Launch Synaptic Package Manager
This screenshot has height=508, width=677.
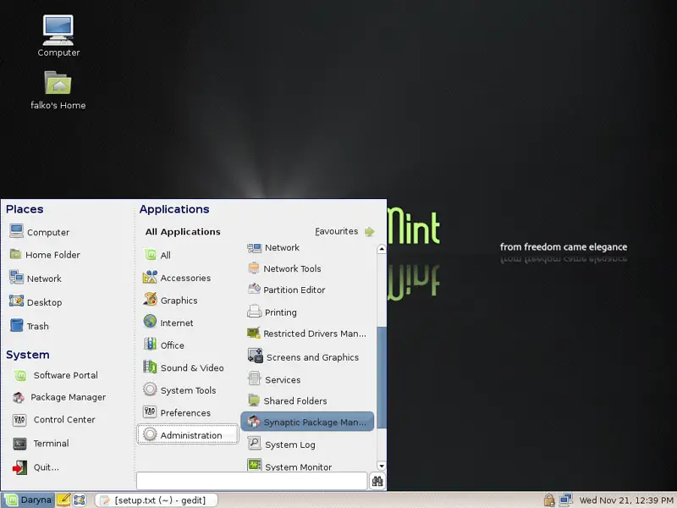pyautogui.click(x=307, y=422)
